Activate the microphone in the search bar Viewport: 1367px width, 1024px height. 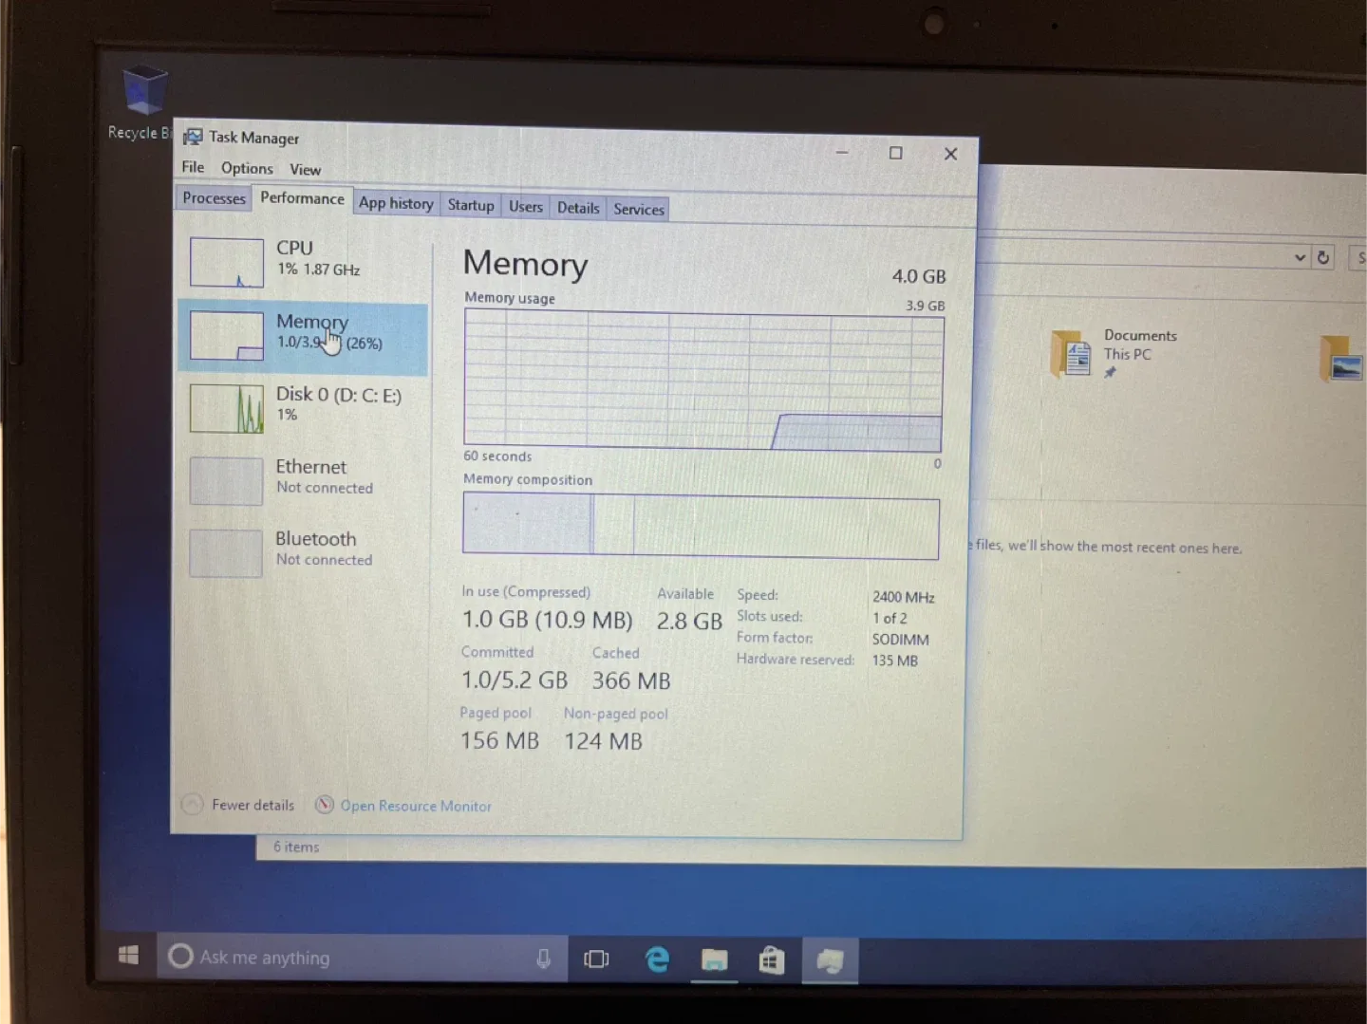[543, 957]
